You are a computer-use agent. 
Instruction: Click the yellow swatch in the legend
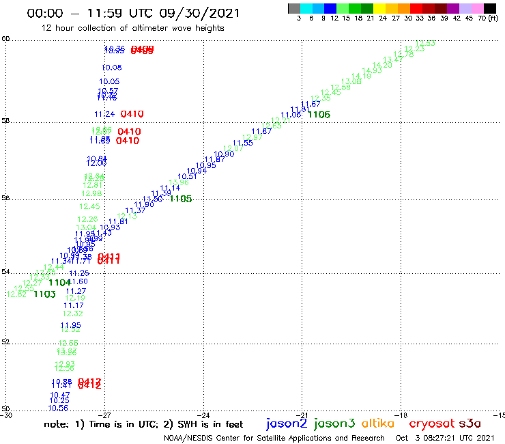(379, 8)
